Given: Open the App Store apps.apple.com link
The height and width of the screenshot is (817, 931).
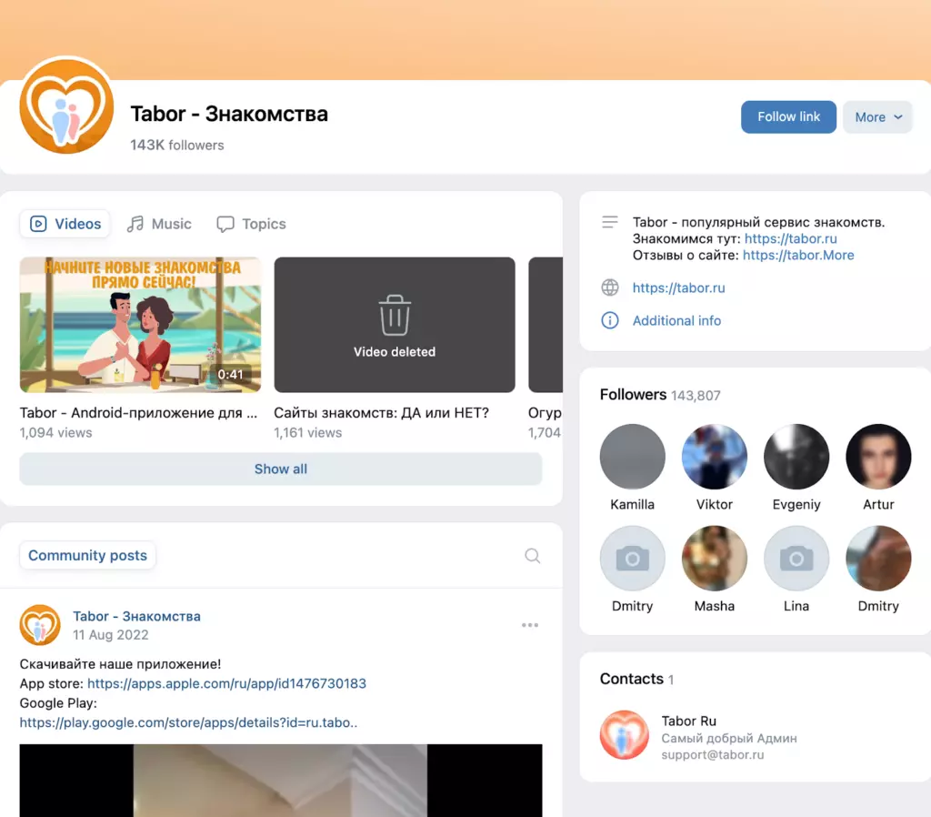Looking at the screenshot, I should pos(226,683).
